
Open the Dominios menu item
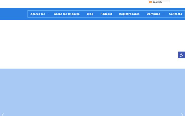(x=153, y=14)
